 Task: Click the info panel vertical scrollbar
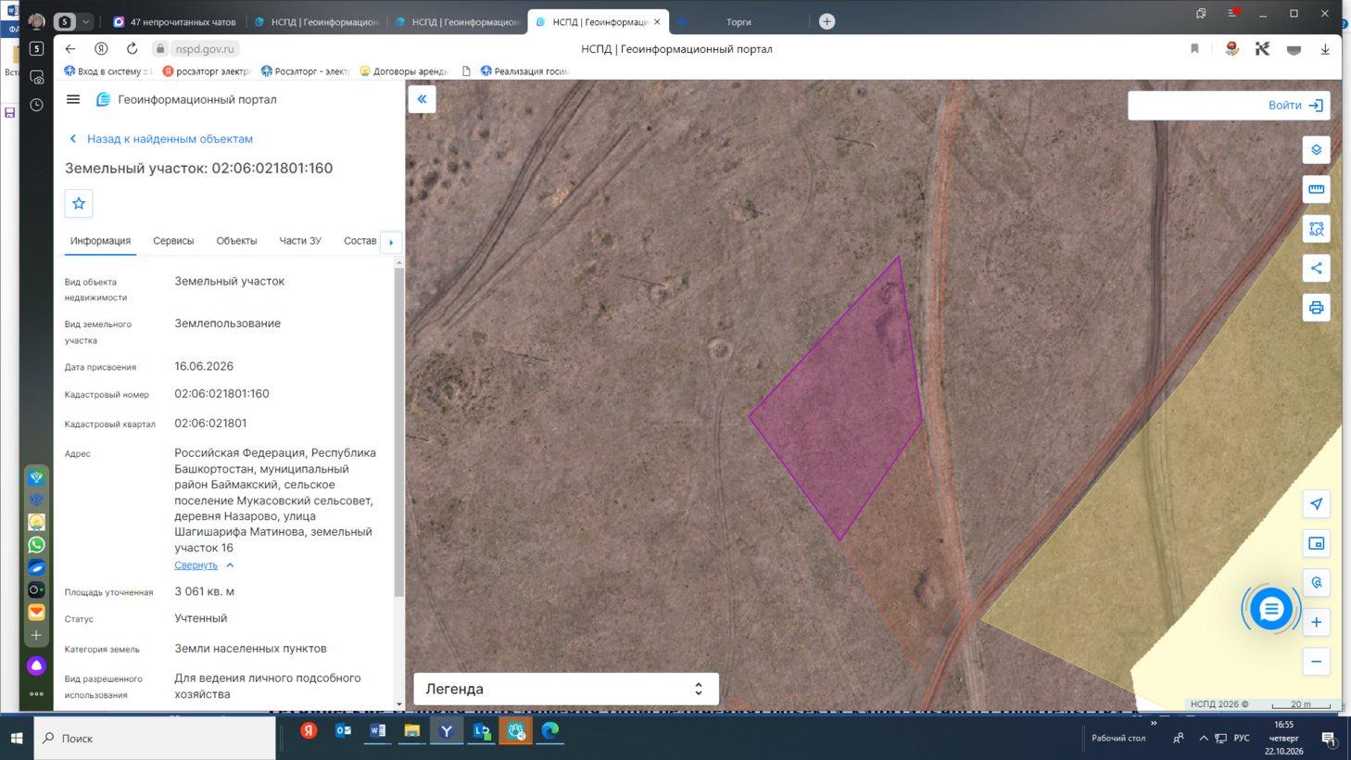pos(399,431)
